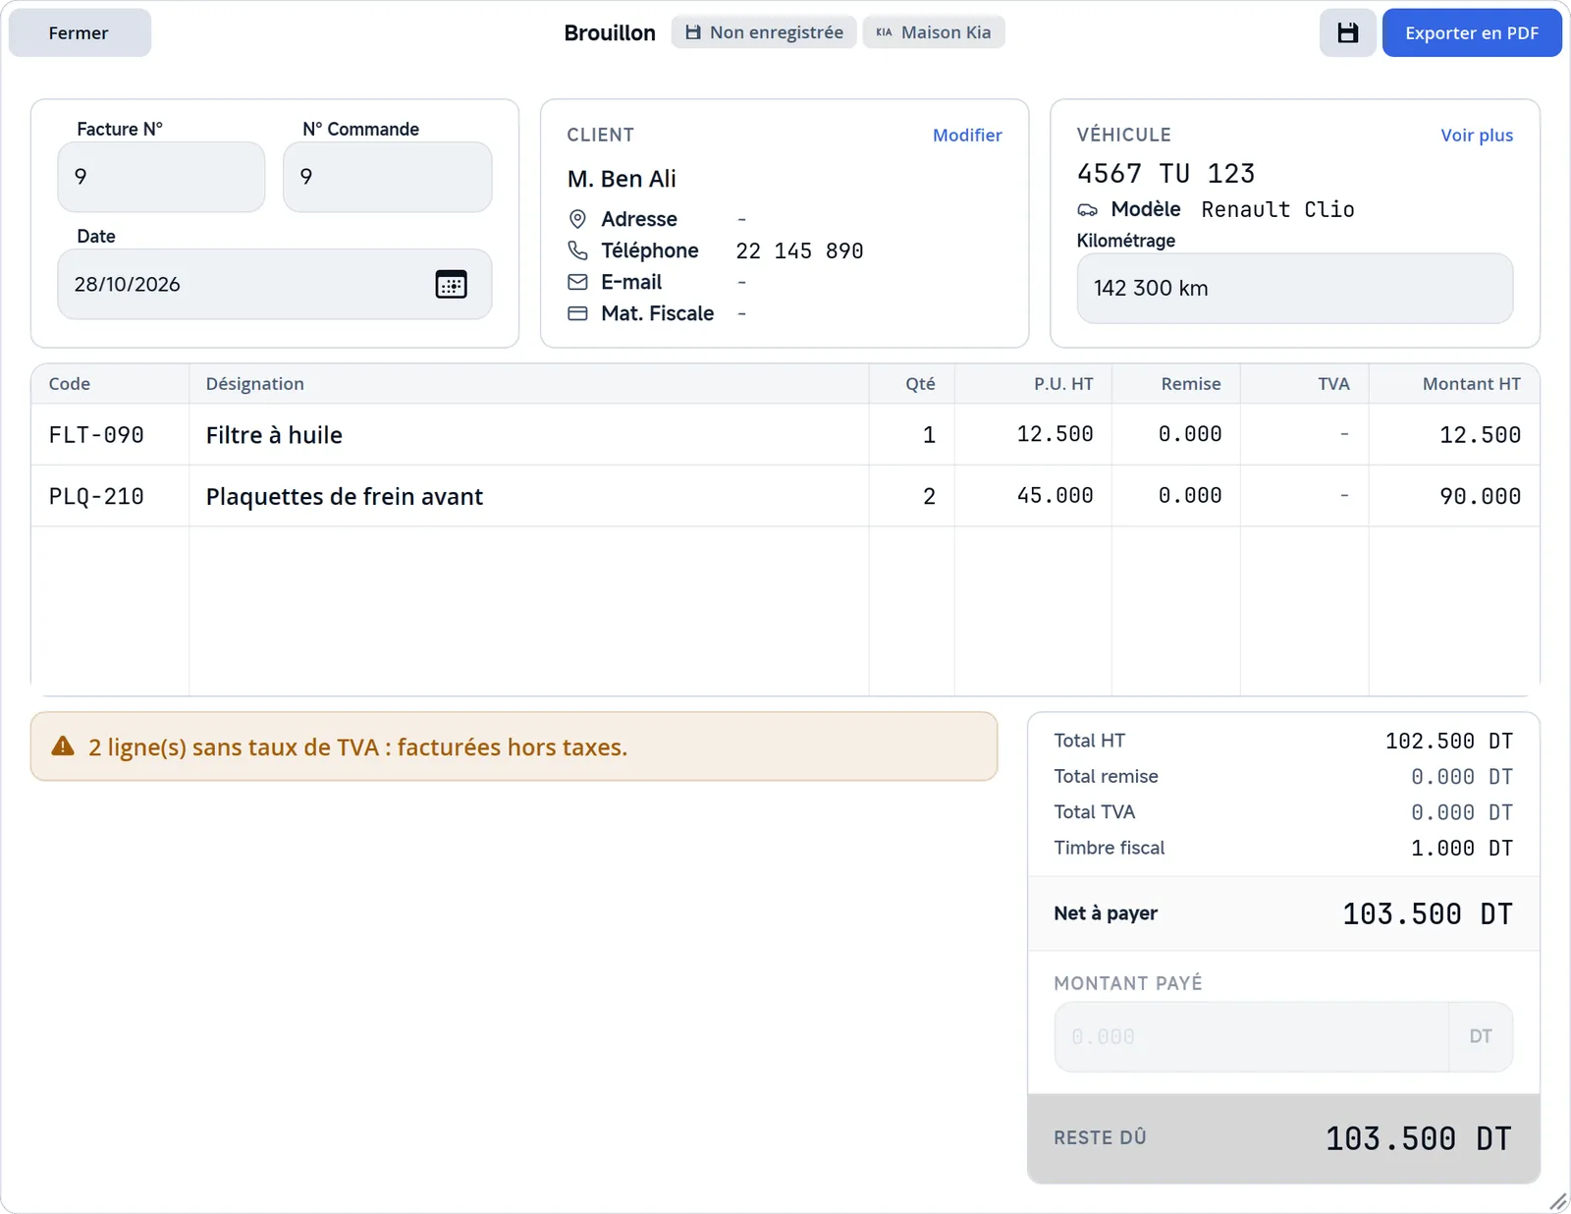Click the floppy disk save icon button
Image resolution: width=1571 pixels, height=1214 pixels.
point(1347,32)
